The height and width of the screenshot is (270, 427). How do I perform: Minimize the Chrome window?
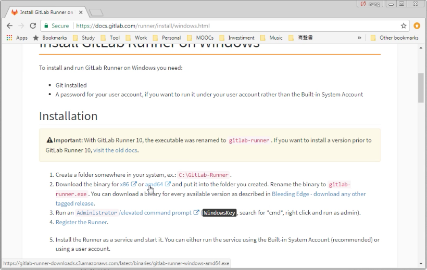click(x=391, y=4)
